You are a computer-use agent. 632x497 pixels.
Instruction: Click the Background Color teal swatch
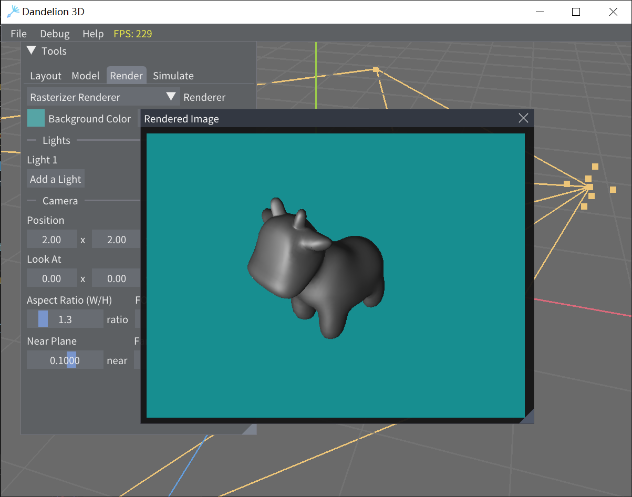(36, 119)
